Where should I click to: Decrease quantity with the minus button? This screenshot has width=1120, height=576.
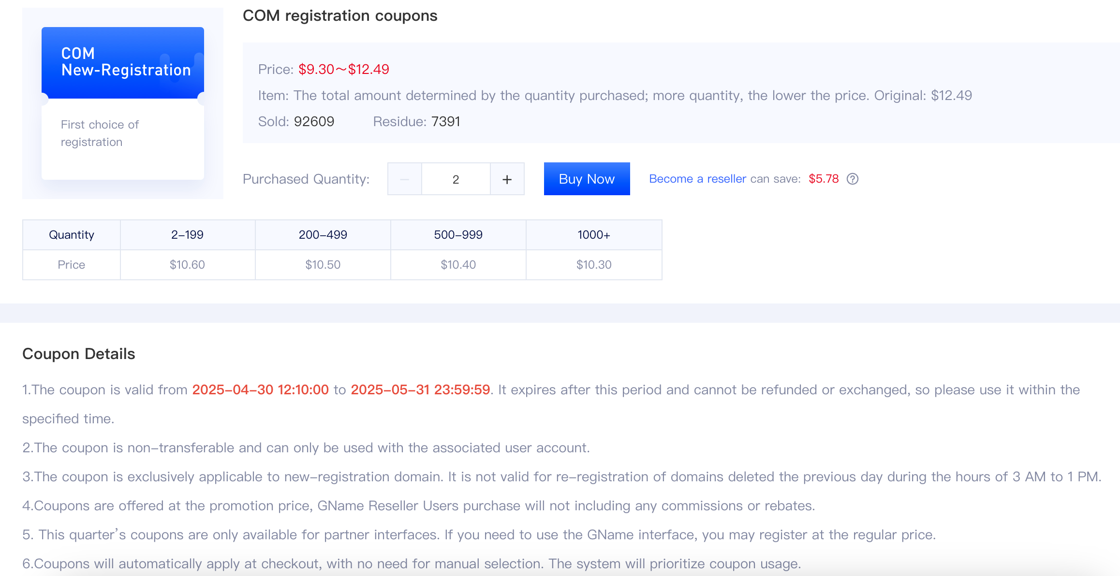pos(405,179)
